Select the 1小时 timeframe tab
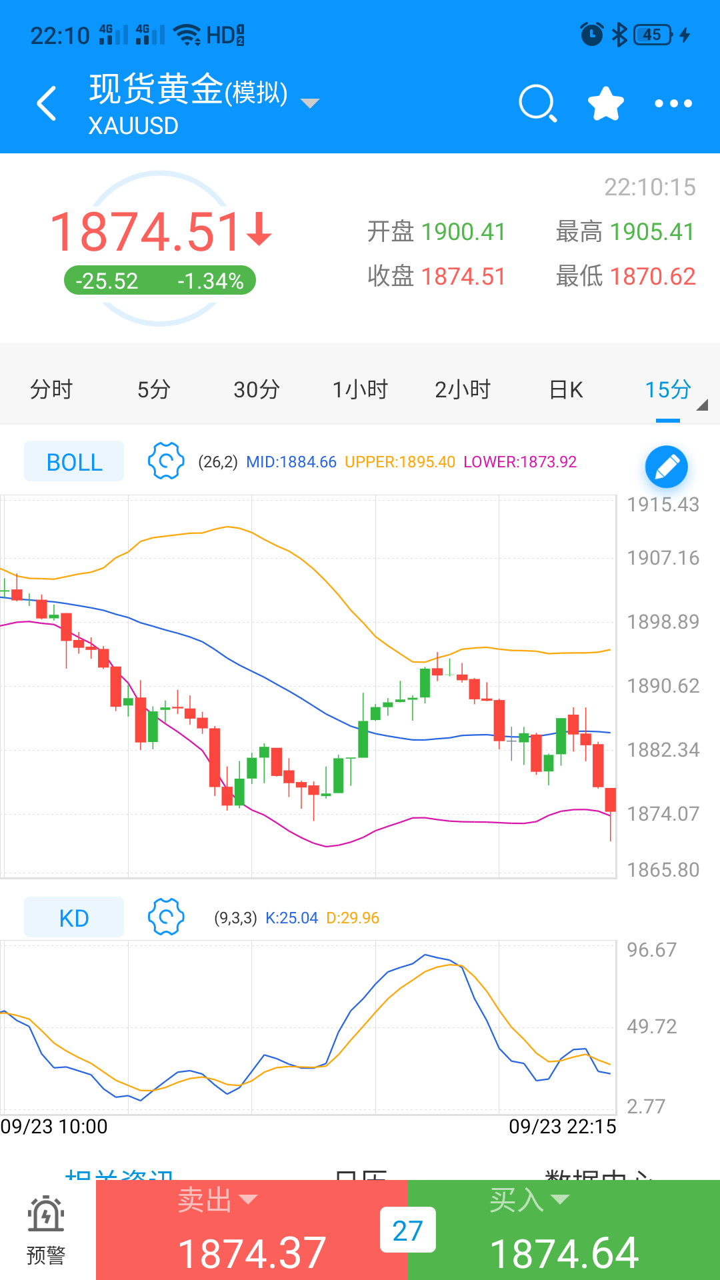720x1280 pixels. click(x=360, y=389)
